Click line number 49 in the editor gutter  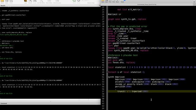click(103, 72)
